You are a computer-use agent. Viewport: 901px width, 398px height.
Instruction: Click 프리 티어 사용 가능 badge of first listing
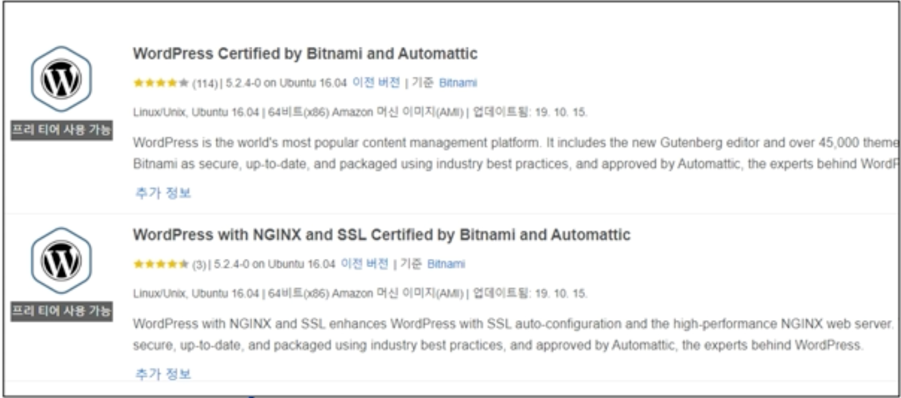pyautogui.click(x=62, y=130)
